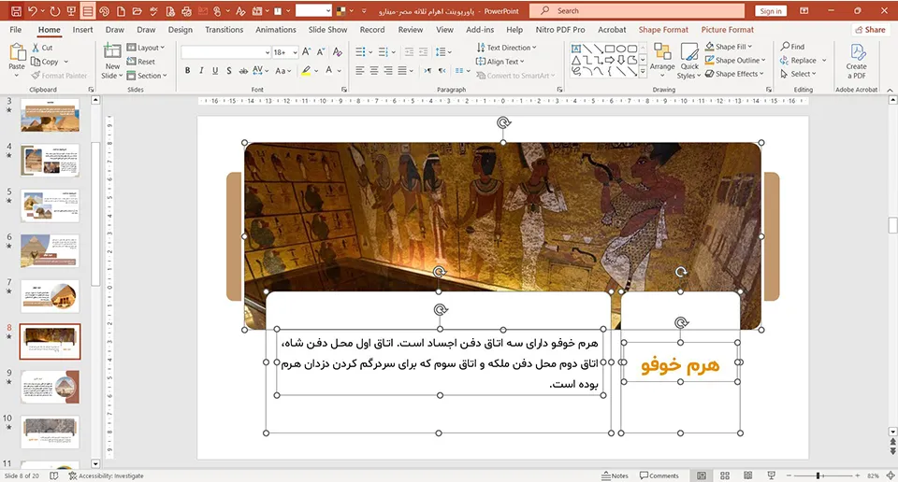Toggle Strikethrough formatting
The image size is (898, 482).
(x=243, y=70)
